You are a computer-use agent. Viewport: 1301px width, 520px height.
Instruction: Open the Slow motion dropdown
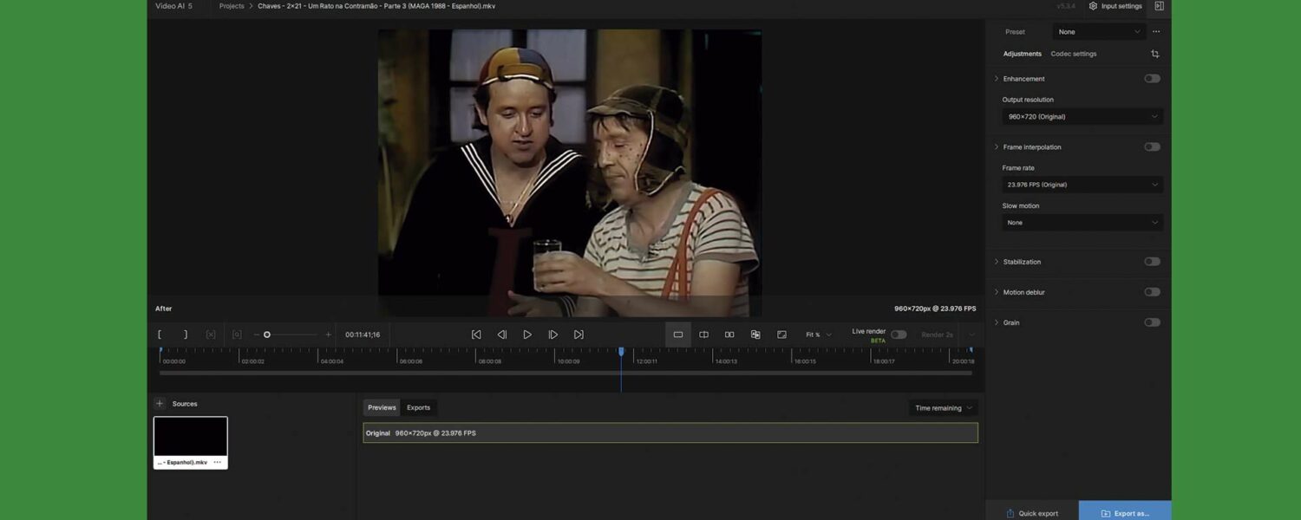tap(1082, 223)
